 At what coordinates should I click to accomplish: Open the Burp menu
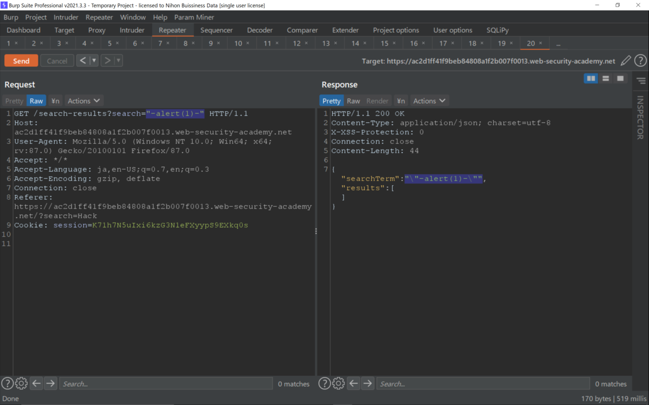[x=11, y=17]
